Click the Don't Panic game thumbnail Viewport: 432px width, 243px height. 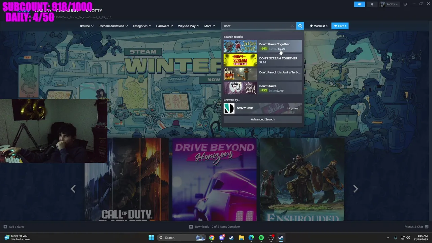click(x=240, y=74)
